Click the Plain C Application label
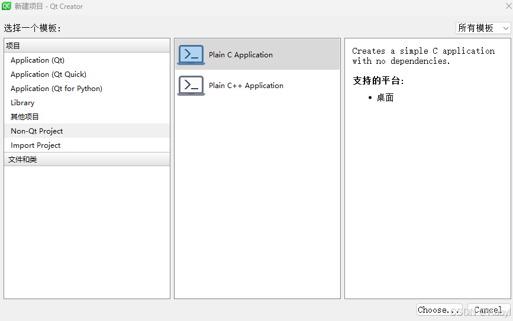 [240, 55]
